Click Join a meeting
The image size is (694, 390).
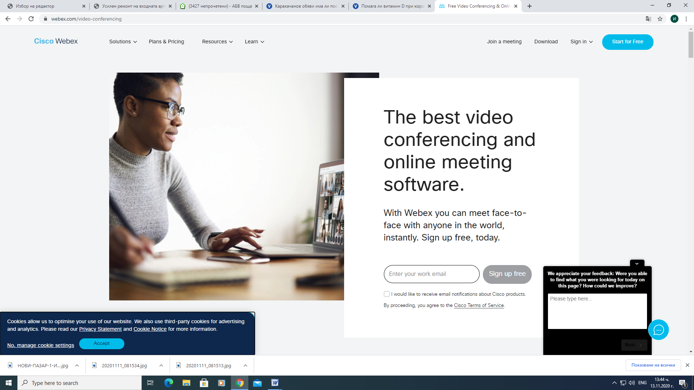point(504,42)
